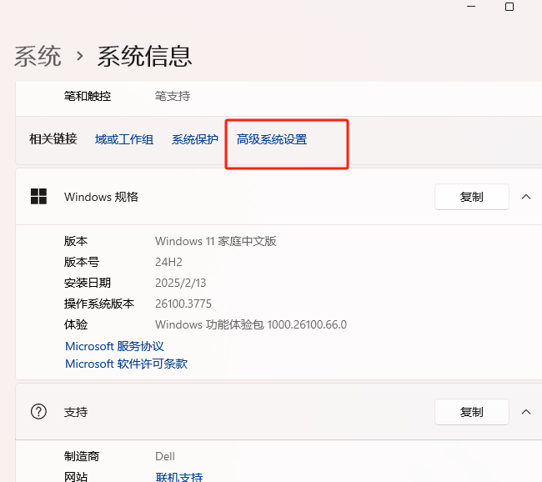Copy the Windows 规格 section

471,197
